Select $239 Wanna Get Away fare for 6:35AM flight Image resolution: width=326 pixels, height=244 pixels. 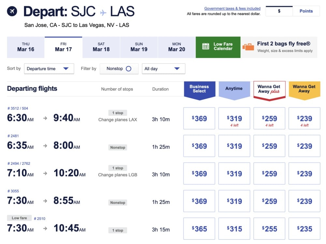click(x=304, y=146)
